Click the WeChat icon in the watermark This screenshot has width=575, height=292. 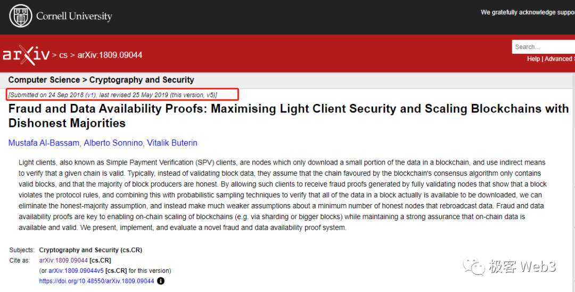click(474, 266)
